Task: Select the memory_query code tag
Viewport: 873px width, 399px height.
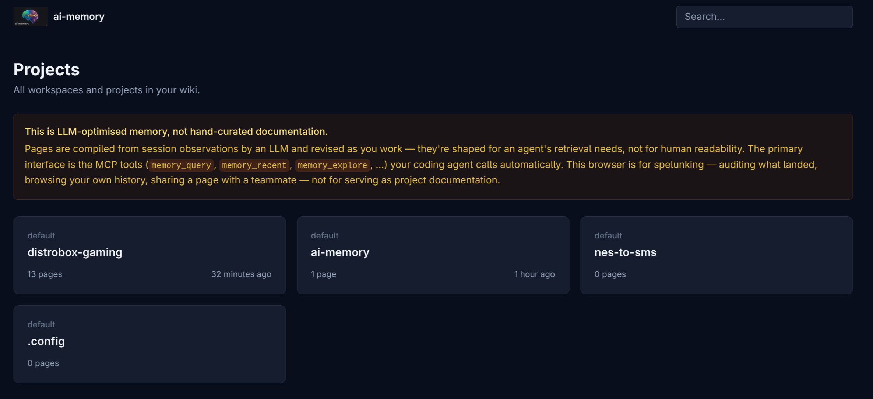Action: coord(181,165)
